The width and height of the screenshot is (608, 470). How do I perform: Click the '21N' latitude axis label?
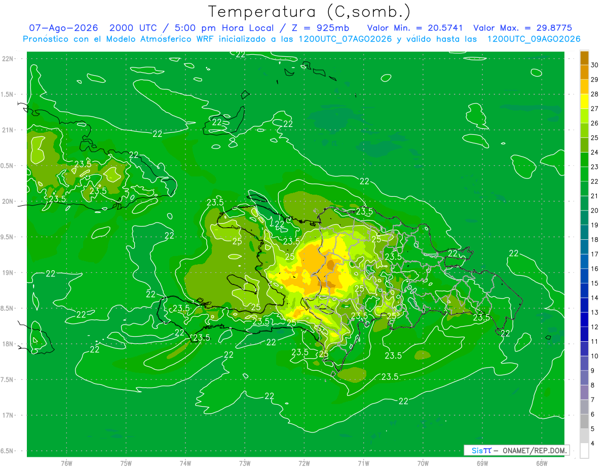(9, 130)
